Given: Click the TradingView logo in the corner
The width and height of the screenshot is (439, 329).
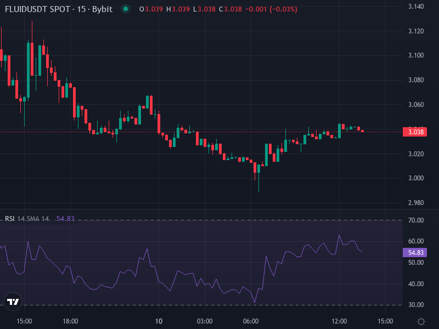Looking at the screenshot, I should [x=12, y=302].
